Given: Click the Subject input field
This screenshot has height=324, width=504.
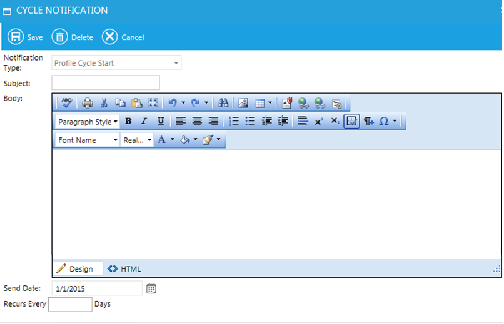Looking at the screenshot, I should point(106,83).
